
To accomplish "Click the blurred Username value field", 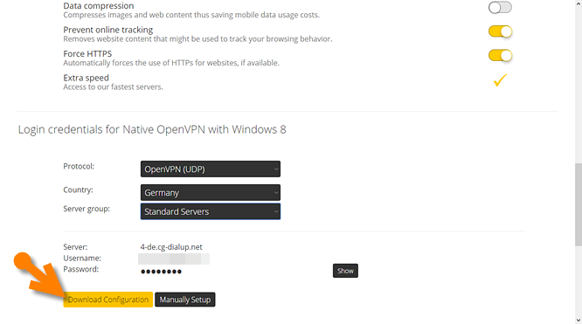I will [x=174, y=259].
